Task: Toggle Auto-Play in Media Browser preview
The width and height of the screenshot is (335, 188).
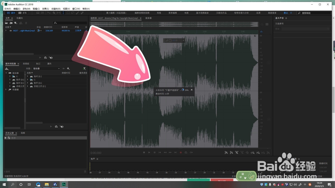Action: 62,127
